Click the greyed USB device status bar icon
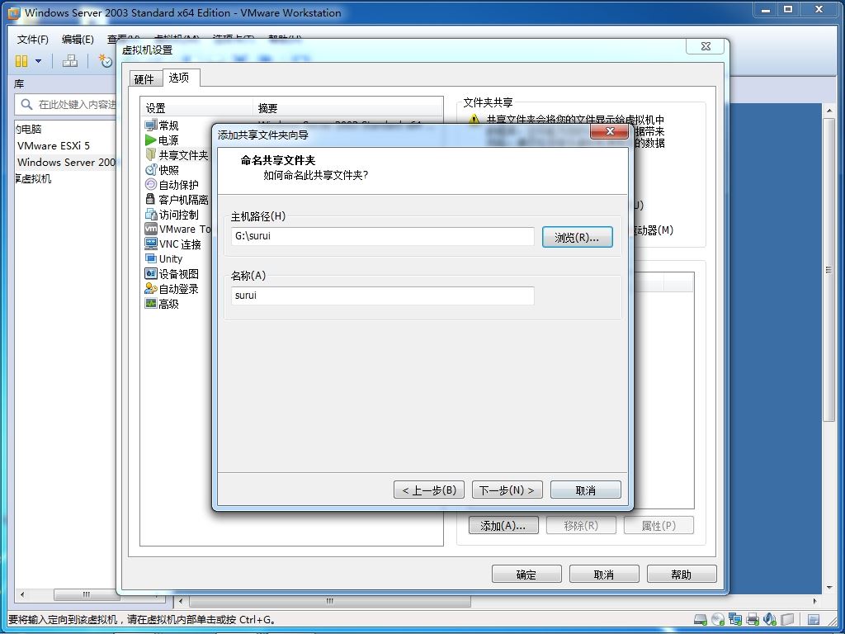Image resolution: width=845 pixels, height=634 pixels. (x=788, y=619)
